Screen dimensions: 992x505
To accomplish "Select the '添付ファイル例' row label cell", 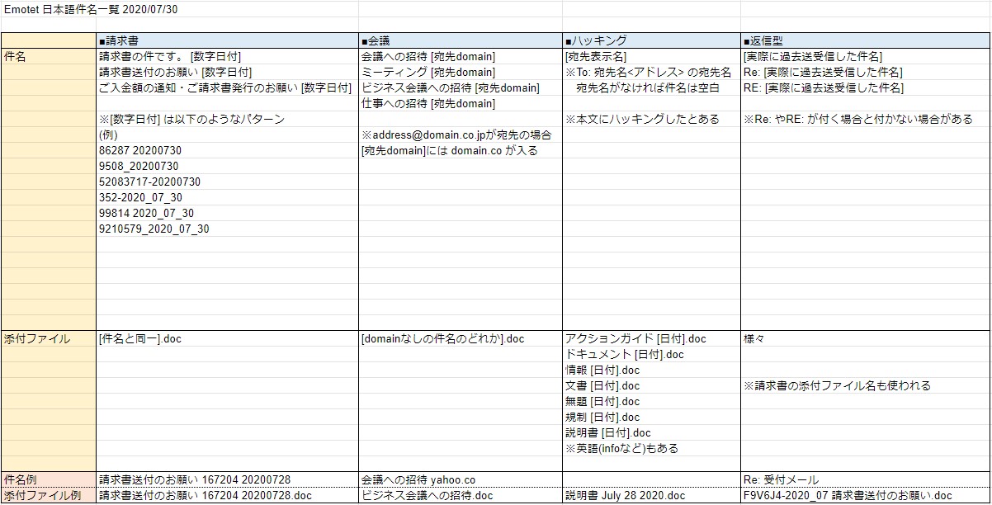I will [49, 495].
